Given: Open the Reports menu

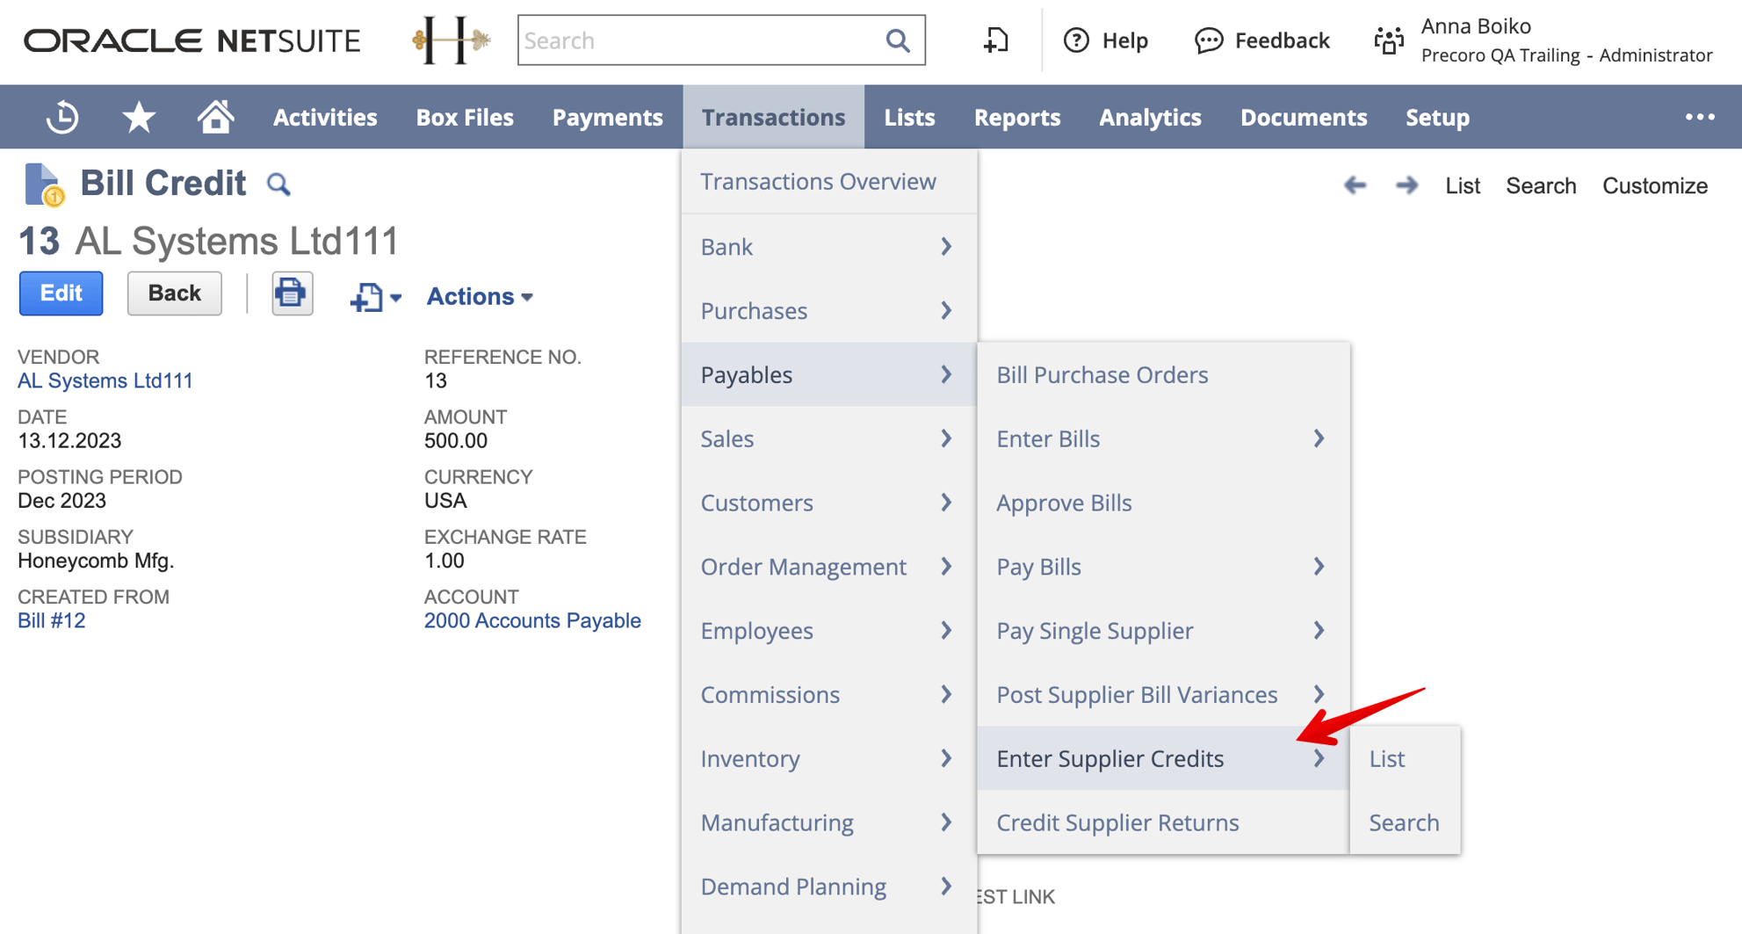Looking at the screenshot, I should coord(1016,117).
